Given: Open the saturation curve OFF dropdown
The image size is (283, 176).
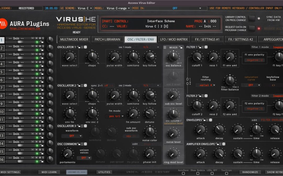Looking at the screenshot, I should [251, 85].
